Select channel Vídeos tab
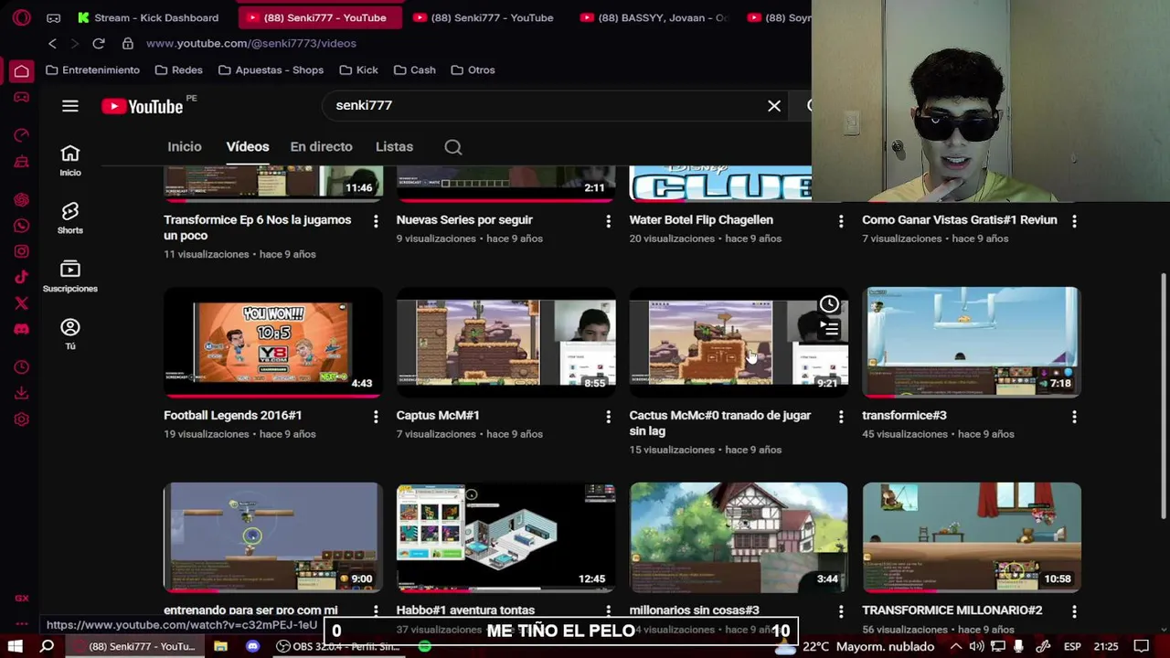 pyautogui.click(x=248, y=147)
